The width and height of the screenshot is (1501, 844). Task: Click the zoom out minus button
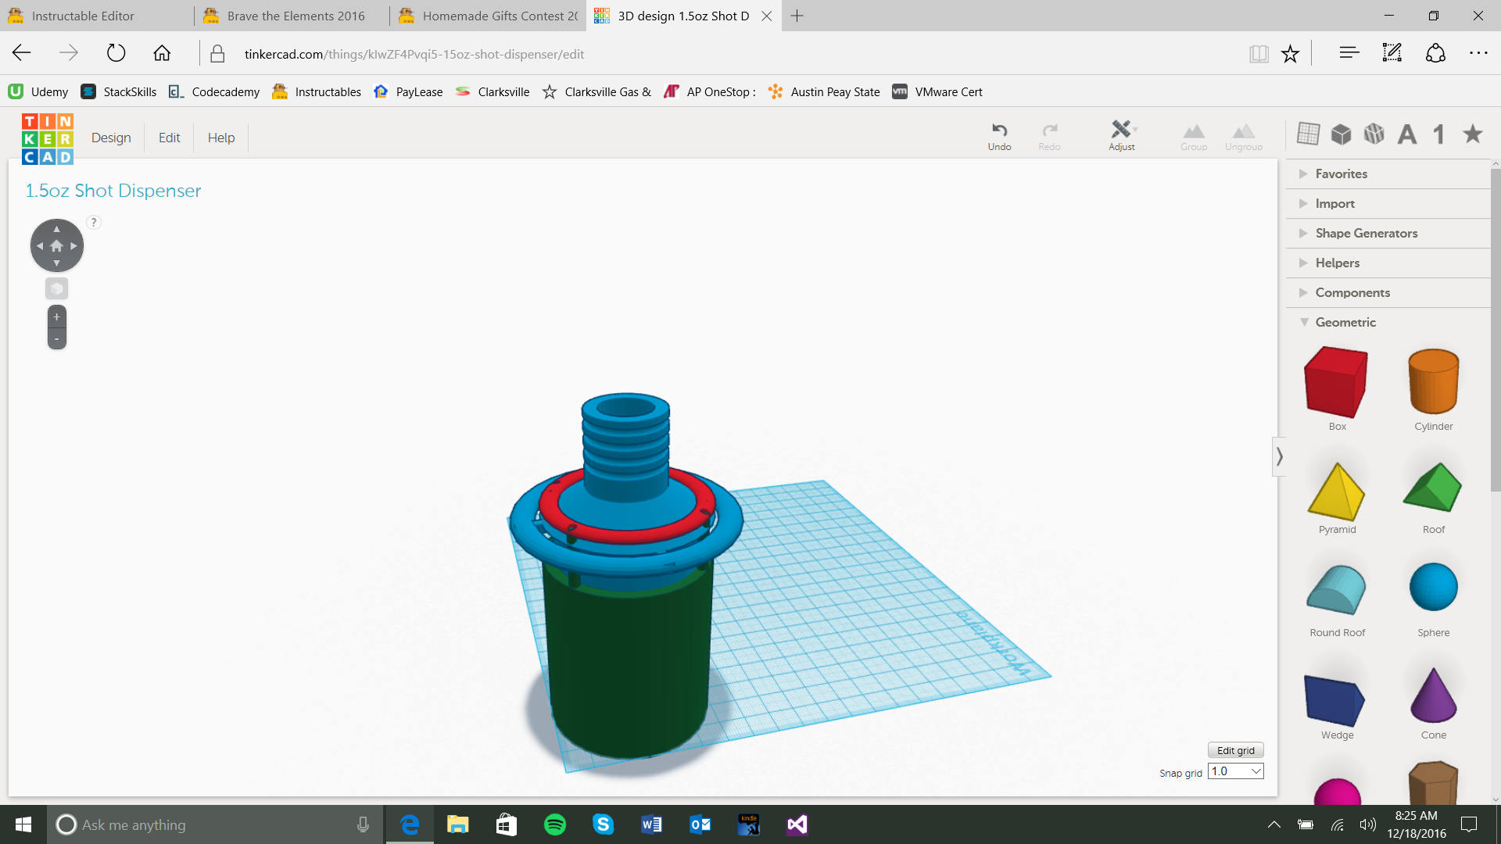pos(56,338)
